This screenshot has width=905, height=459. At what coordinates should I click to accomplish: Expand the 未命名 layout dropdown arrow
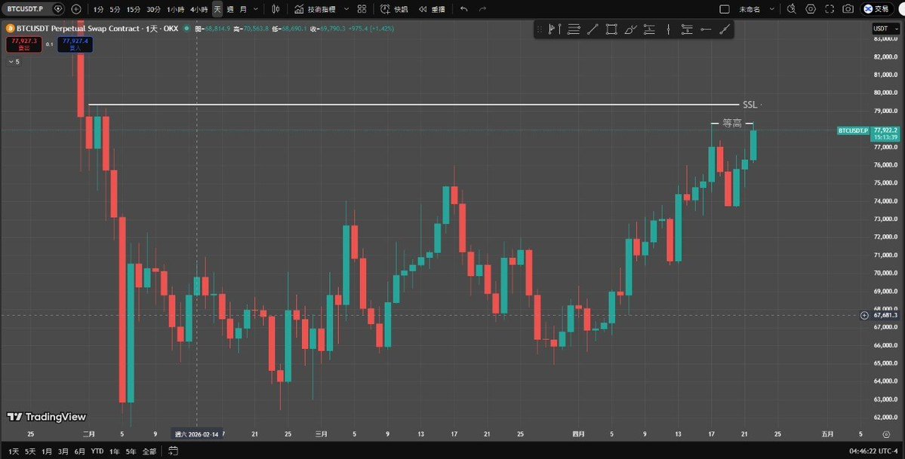tap(772, 9)
